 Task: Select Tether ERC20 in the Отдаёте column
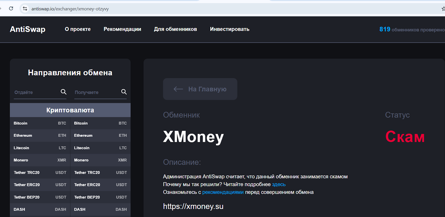click(x=40, y=185)
